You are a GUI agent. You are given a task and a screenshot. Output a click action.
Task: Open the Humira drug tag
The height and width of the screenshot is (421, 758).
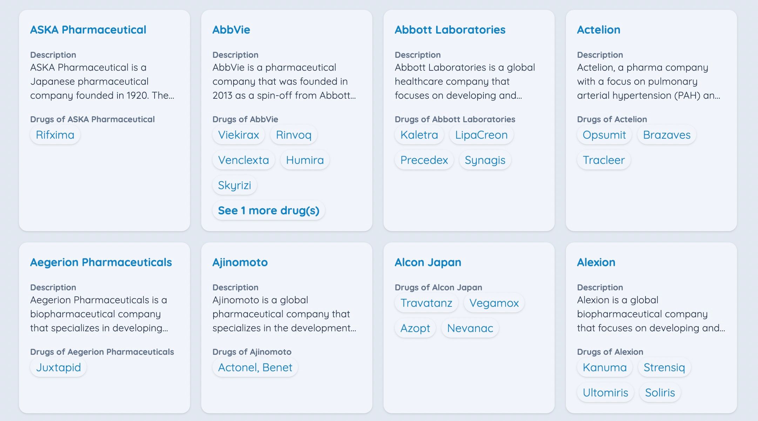tap(305, 160)
